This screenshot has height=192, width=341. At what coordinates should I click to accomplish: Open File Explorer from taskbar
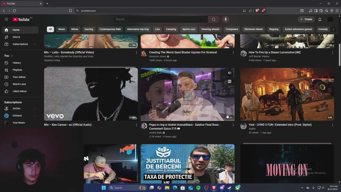(167, 188)
